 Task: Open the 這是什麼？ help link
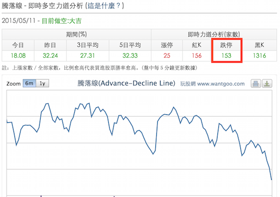(104, 6)
